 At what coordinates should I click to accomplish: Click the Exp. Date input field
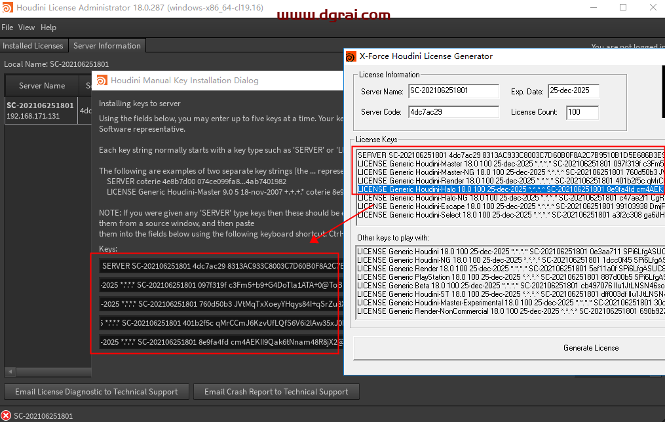coord(573,91)
